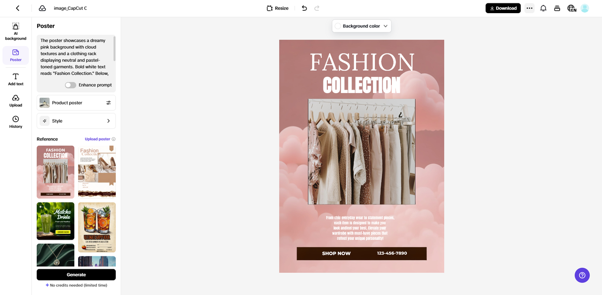Image resolution: width=602 pixels, height=295 pixels.
Task: Open the layers stack icon in header
Action: [x=557, y=8]
